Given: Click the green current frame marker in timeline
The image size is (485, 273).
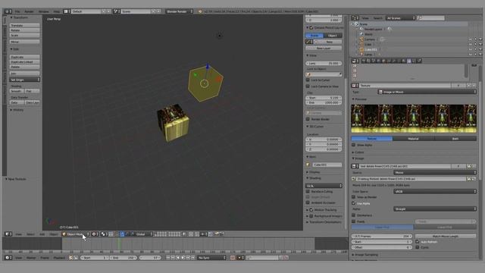Looking at the screenshot, I should [x=119, y=244].
